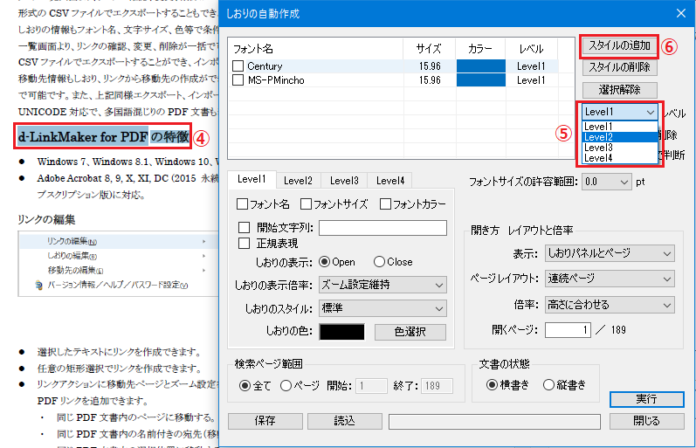Choose 全て for search page range
The width and height of the screenshot is (696, 448).
pos(245,386)
